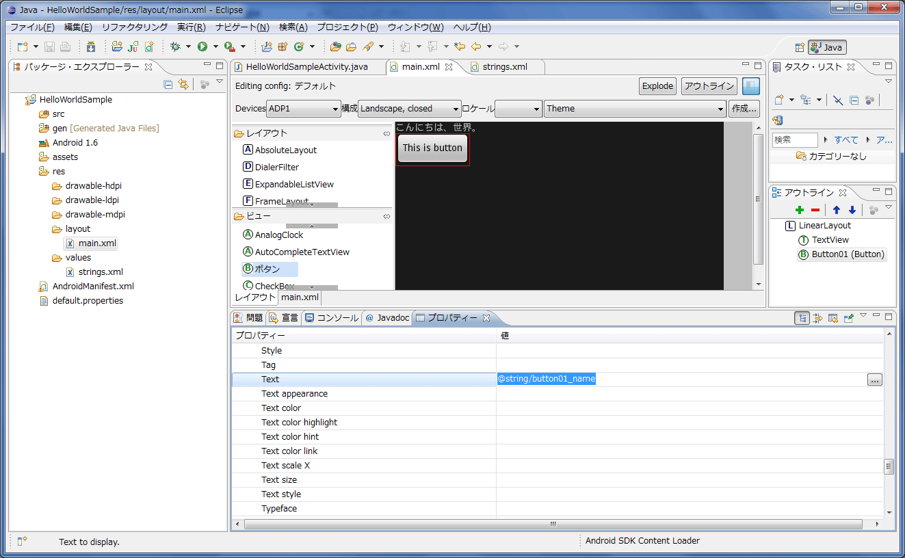Open the Run button dropdown arrow
This screenshot has height=558, width=905.
click(215, 46)
